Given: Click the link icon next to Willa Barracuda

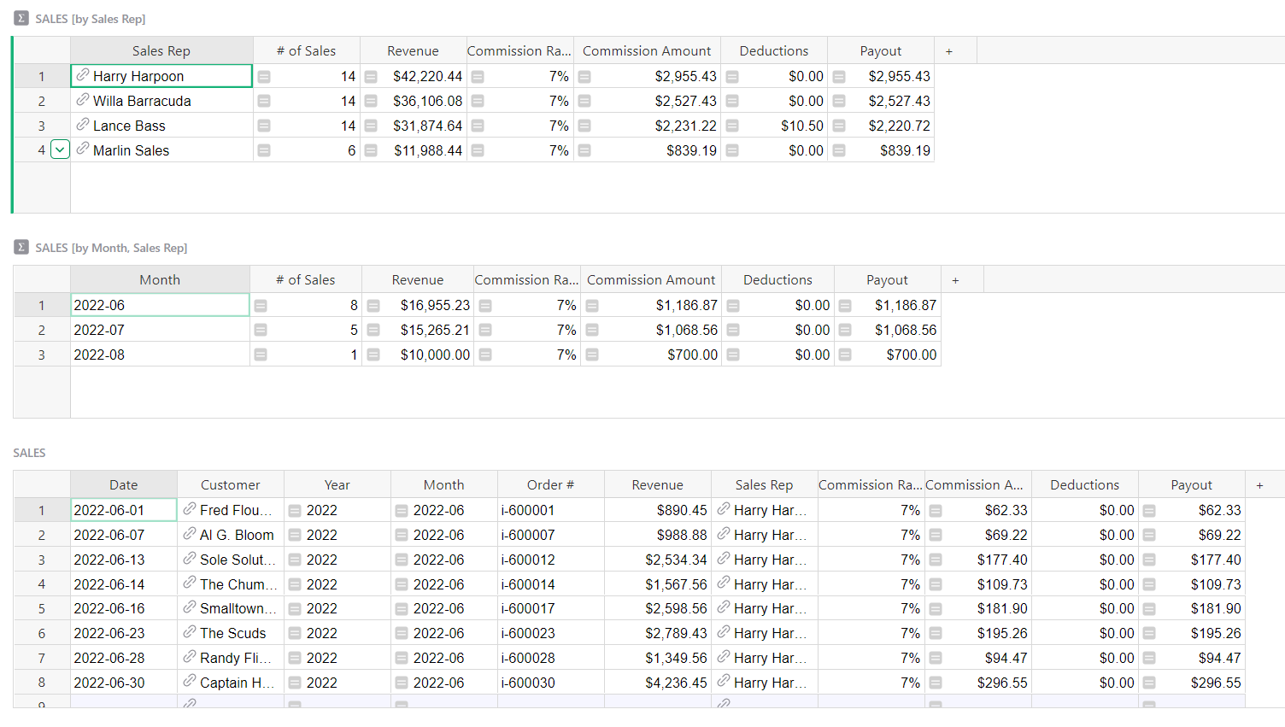Looking at the screenshot, I should [x=81, y=100].
